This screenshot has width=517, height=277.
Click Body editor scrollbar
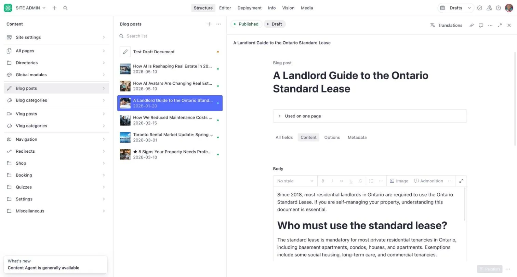(464, 204)
